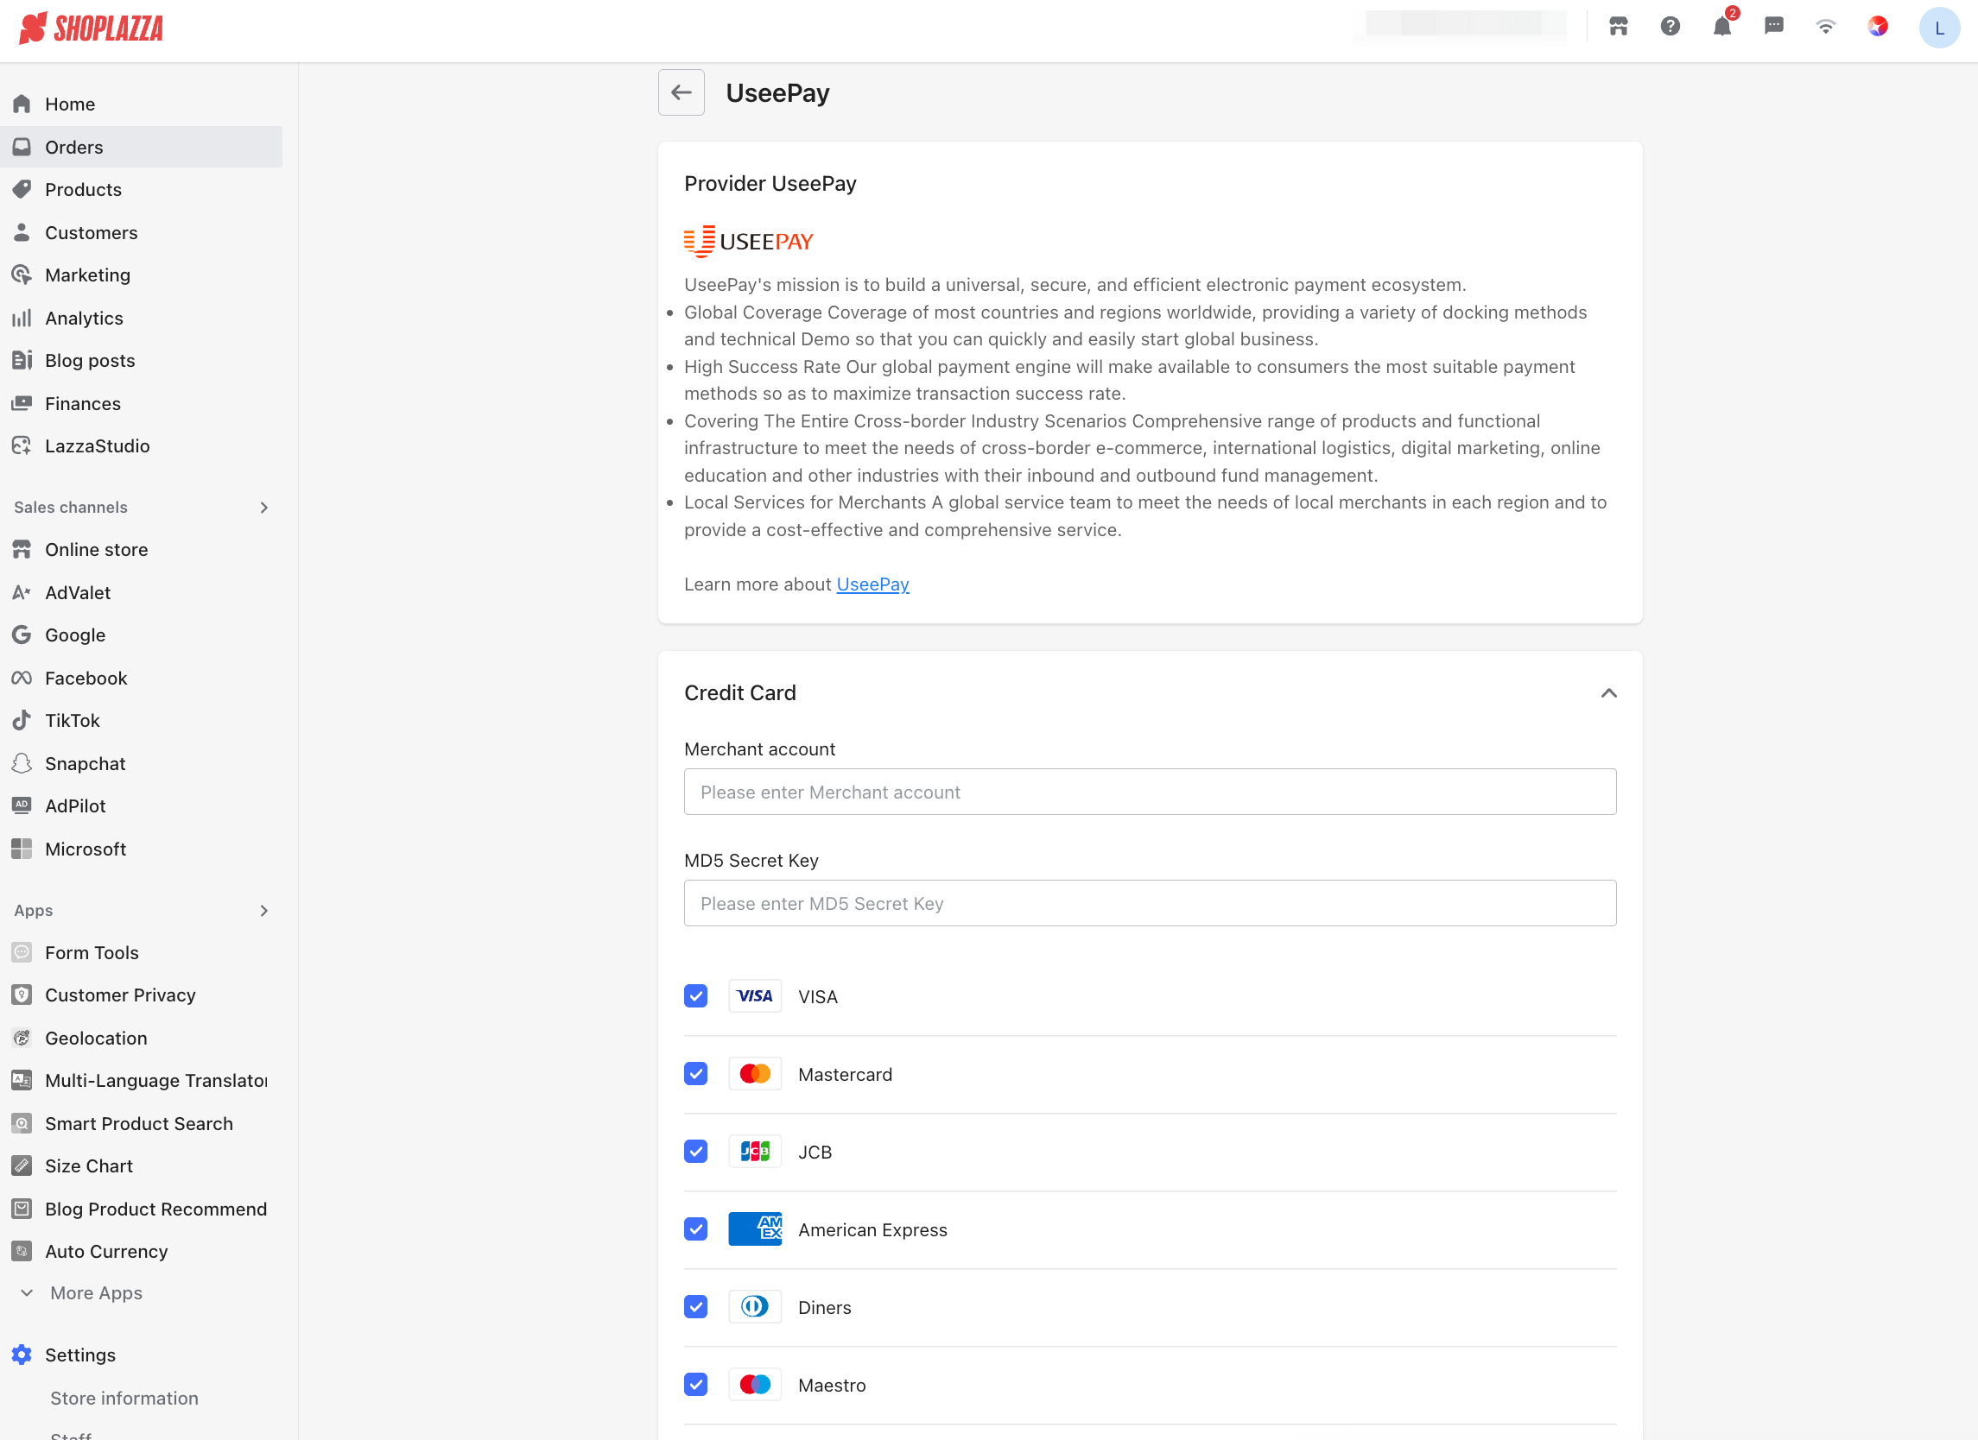The width and height of the screenshot is (1978, 1440).
Task: Click the Finances icon
Action: [22, 402]
